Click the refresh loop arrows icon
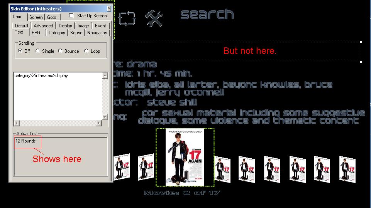This screenshot has width=371, height=208. click(127, 18)
